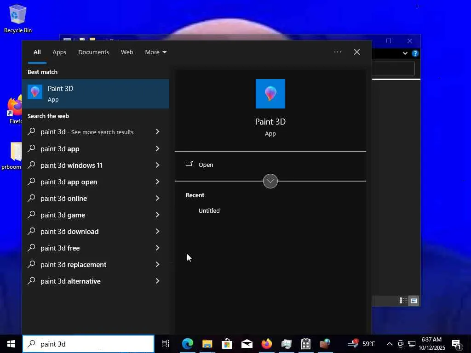Click the Meet Now tray icon
Screen dimensions: 471x353
[x=401, y=344]
